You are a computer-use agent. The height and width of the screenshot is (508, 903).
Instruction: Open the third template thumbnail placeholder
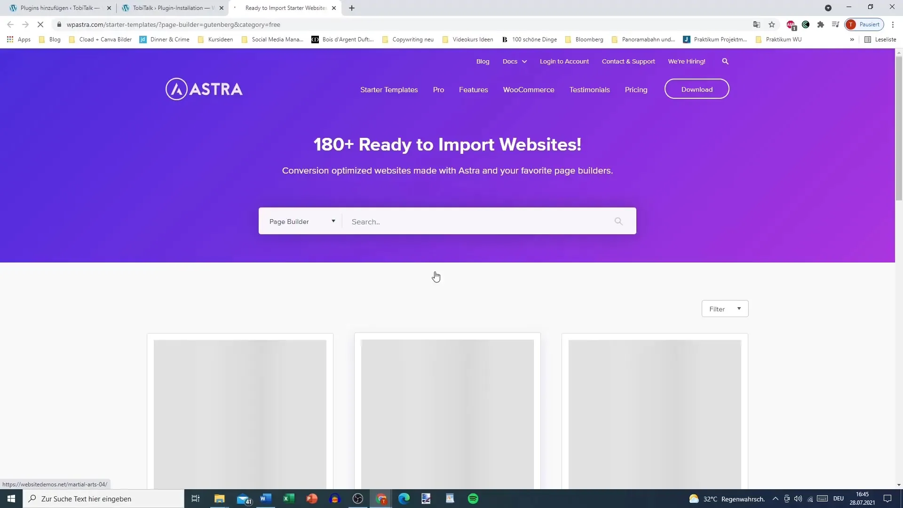pos(655,414)
